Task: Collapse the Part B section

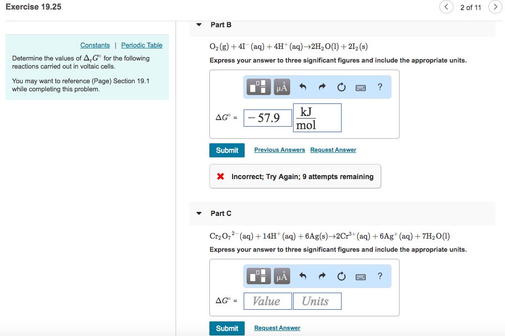Action: pyautogui.click(x=199, y=24)
